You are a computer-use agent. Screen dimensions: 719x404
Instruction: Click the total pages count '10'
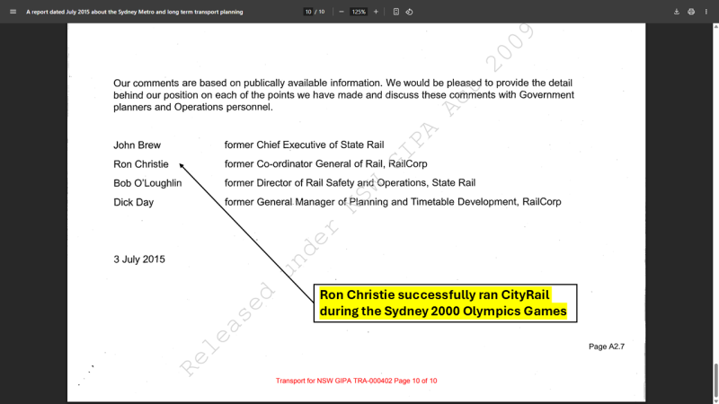coord(322,12)
